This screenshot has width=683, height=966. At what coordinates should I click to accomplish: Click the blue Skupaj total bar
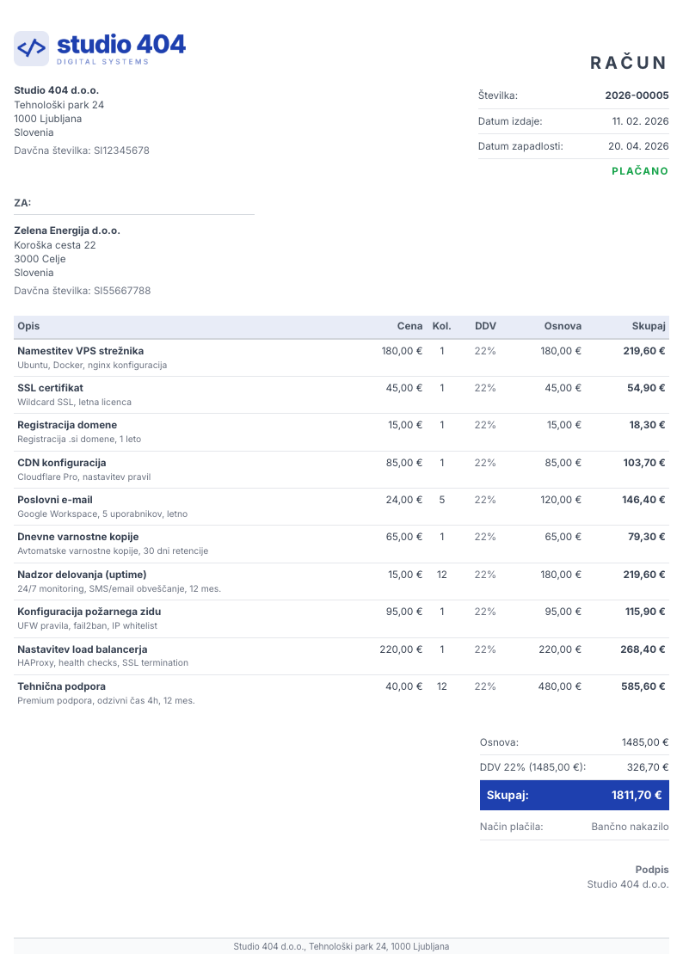pyautogui.click(x=574, y=796)
